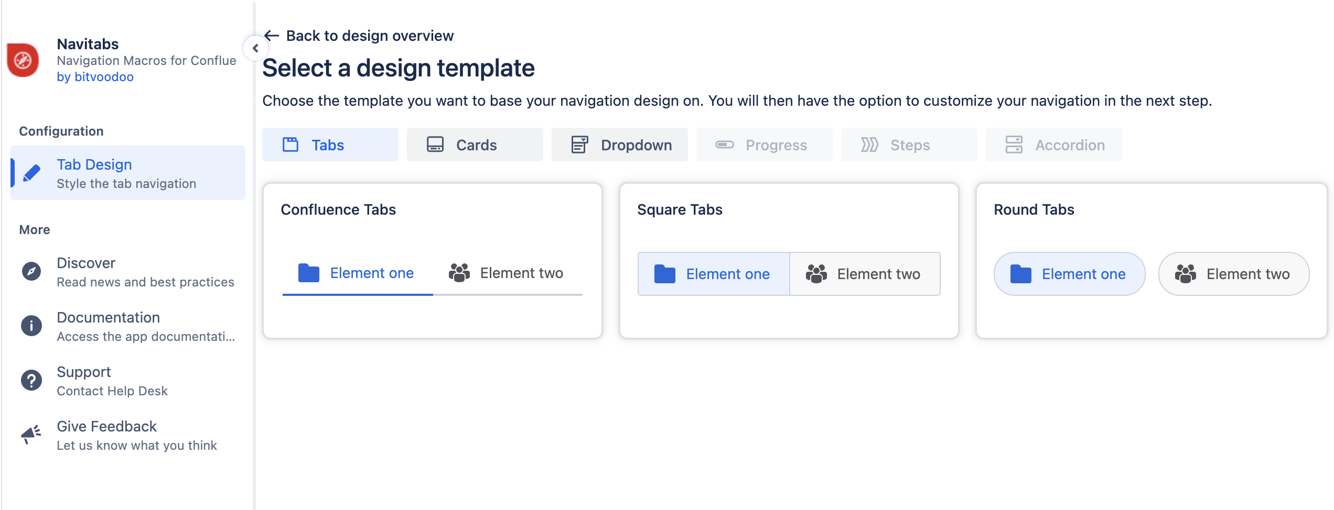
Task: Switch to the Accordion template category
Action: click(x=1053, y=145)
